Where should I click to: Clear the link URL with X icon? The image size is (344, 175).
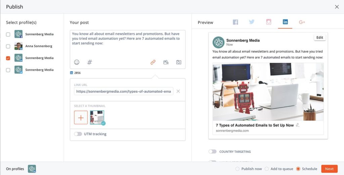pyautogui.click(x=178, y=91)
